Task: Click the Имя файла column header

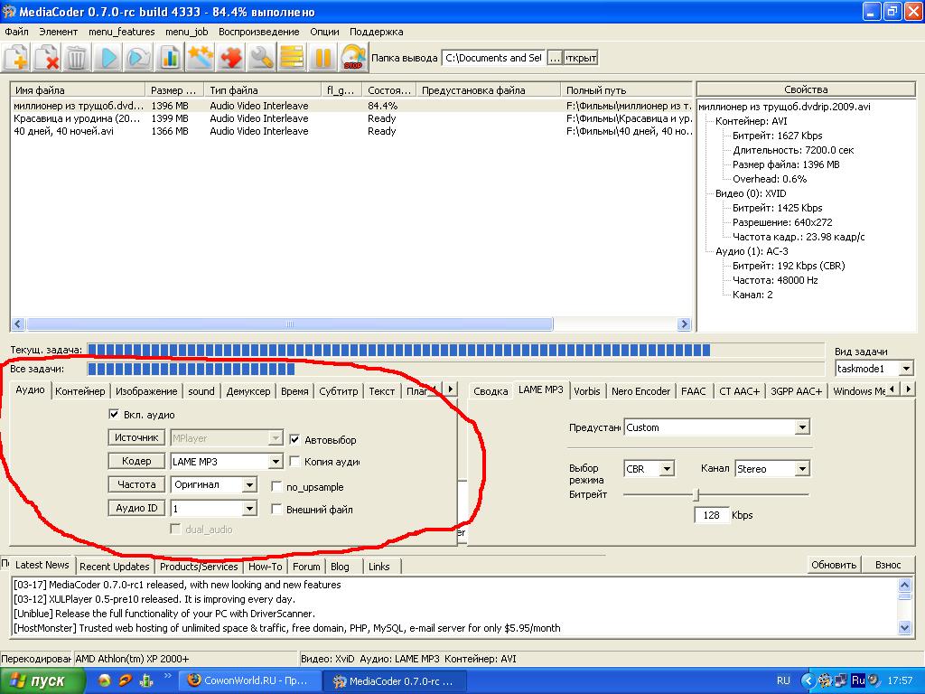Action: pyautogui.click(x=78, y=90)
